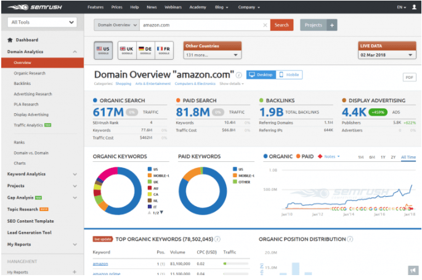The image size is (422, 280).
Task: Click the US blue legend swatch in Organic Keywords
Action: [x=150, y=169]
